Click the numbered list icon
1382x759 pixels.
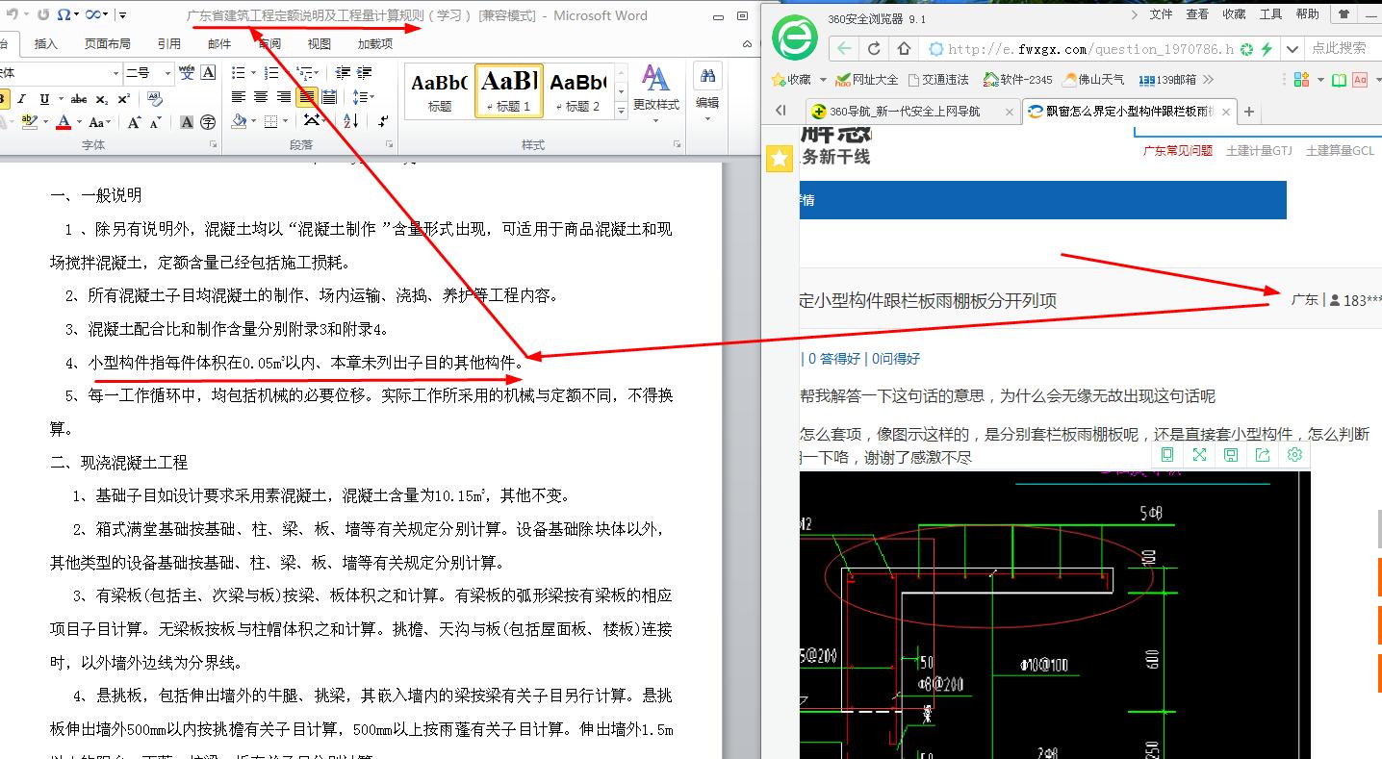(271, 72)
